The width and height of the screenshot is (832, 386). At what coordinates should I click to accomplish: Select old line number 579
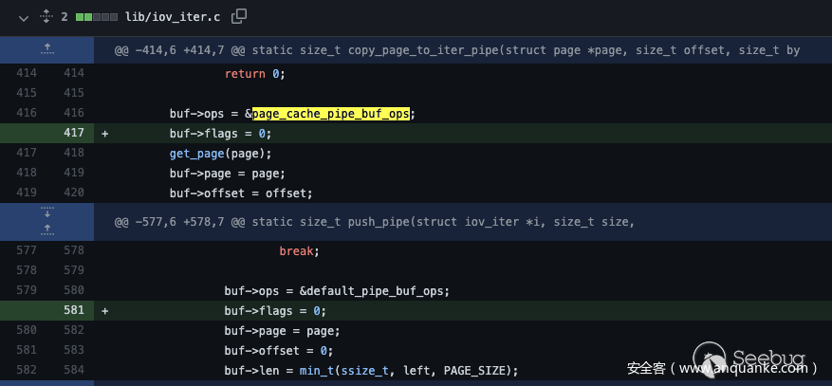(27, 290)
